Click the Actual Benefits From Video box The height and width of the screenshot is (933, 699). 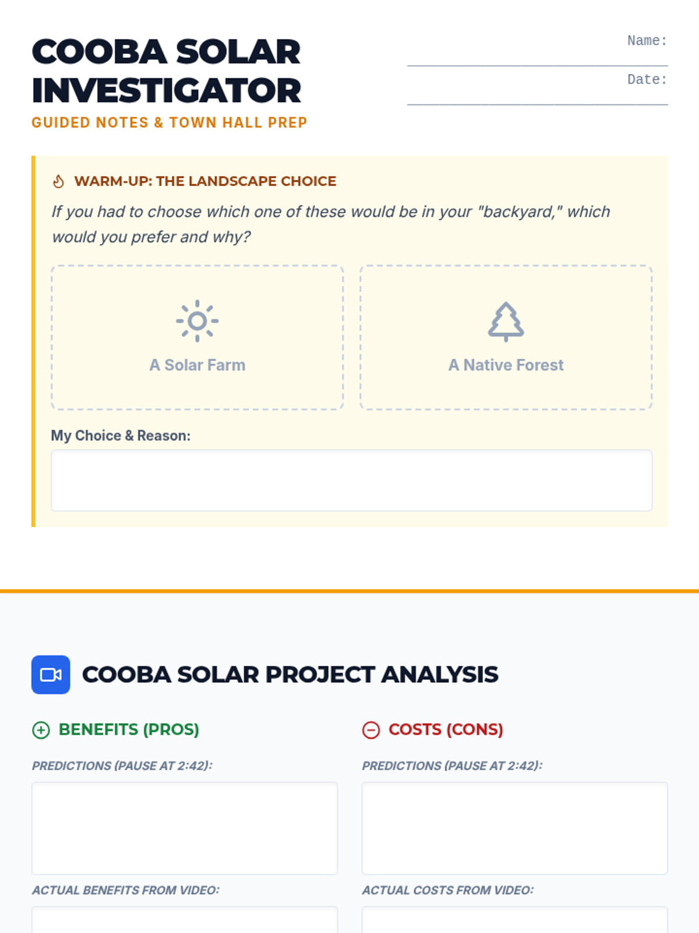(185, 920)
